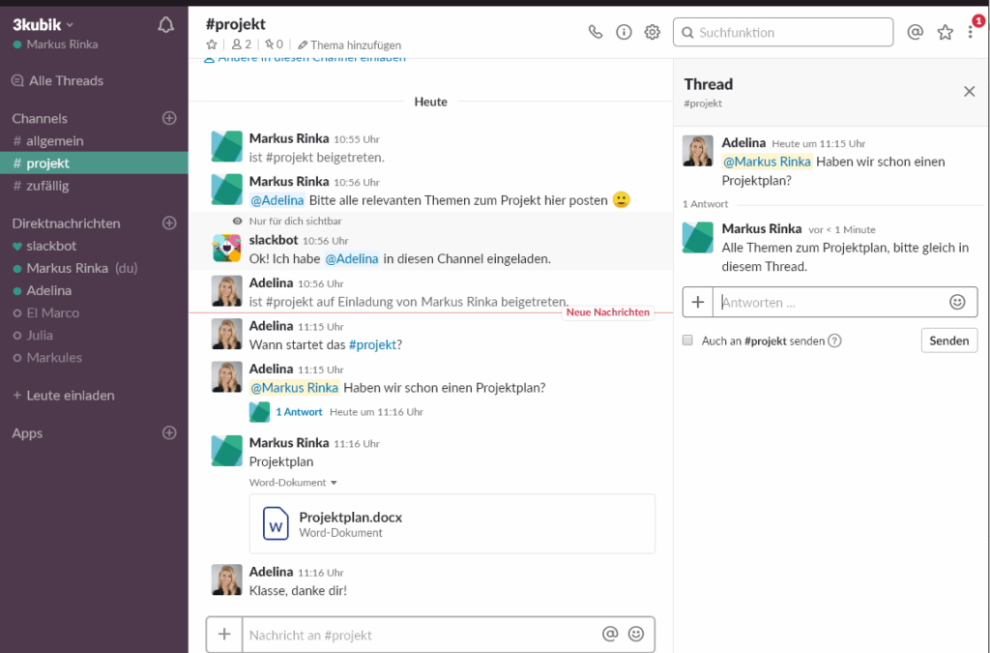Close the Thread panel
The image size is (990, 653).
pos(969,91)
